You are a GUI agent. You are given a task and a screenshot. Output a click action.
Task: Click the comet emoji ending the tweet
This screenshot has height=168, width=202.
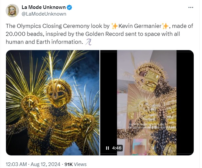point(89,42)
